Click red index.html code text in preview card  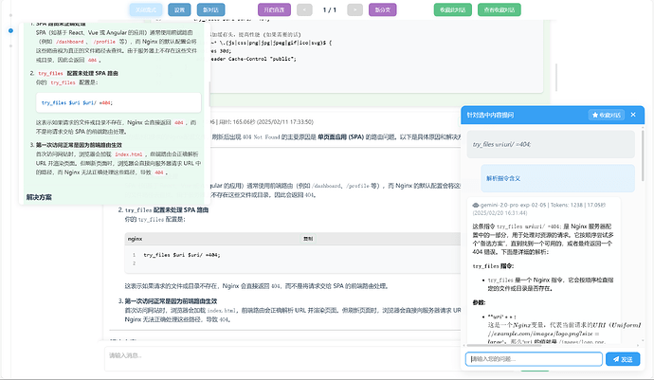pyautogui.click(x=129, y=154)
